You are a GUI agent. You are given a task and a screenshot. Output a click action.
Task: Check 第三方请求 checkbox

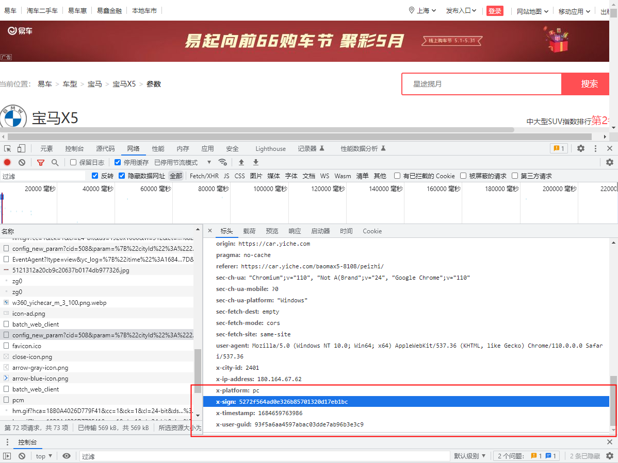point(515,176)
